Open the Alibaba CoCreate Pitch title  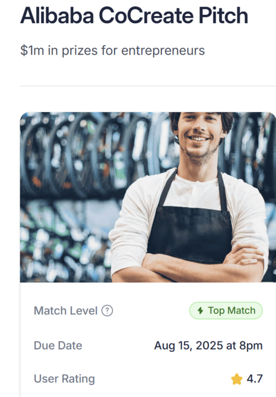134,15
